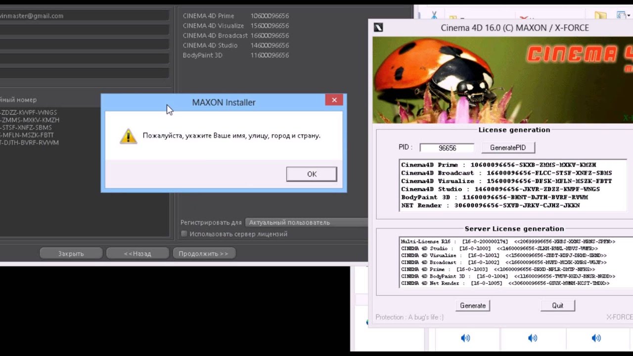Click OK in the MAXON Installer dialog
This screenshot has height=356, width=633.
pos(312,174)
